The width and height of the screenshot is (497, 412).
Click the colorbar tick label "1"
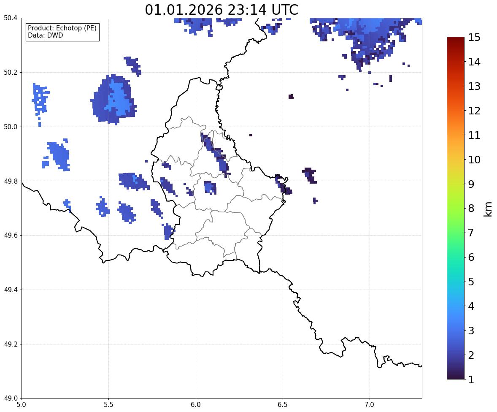pos(471,379)
